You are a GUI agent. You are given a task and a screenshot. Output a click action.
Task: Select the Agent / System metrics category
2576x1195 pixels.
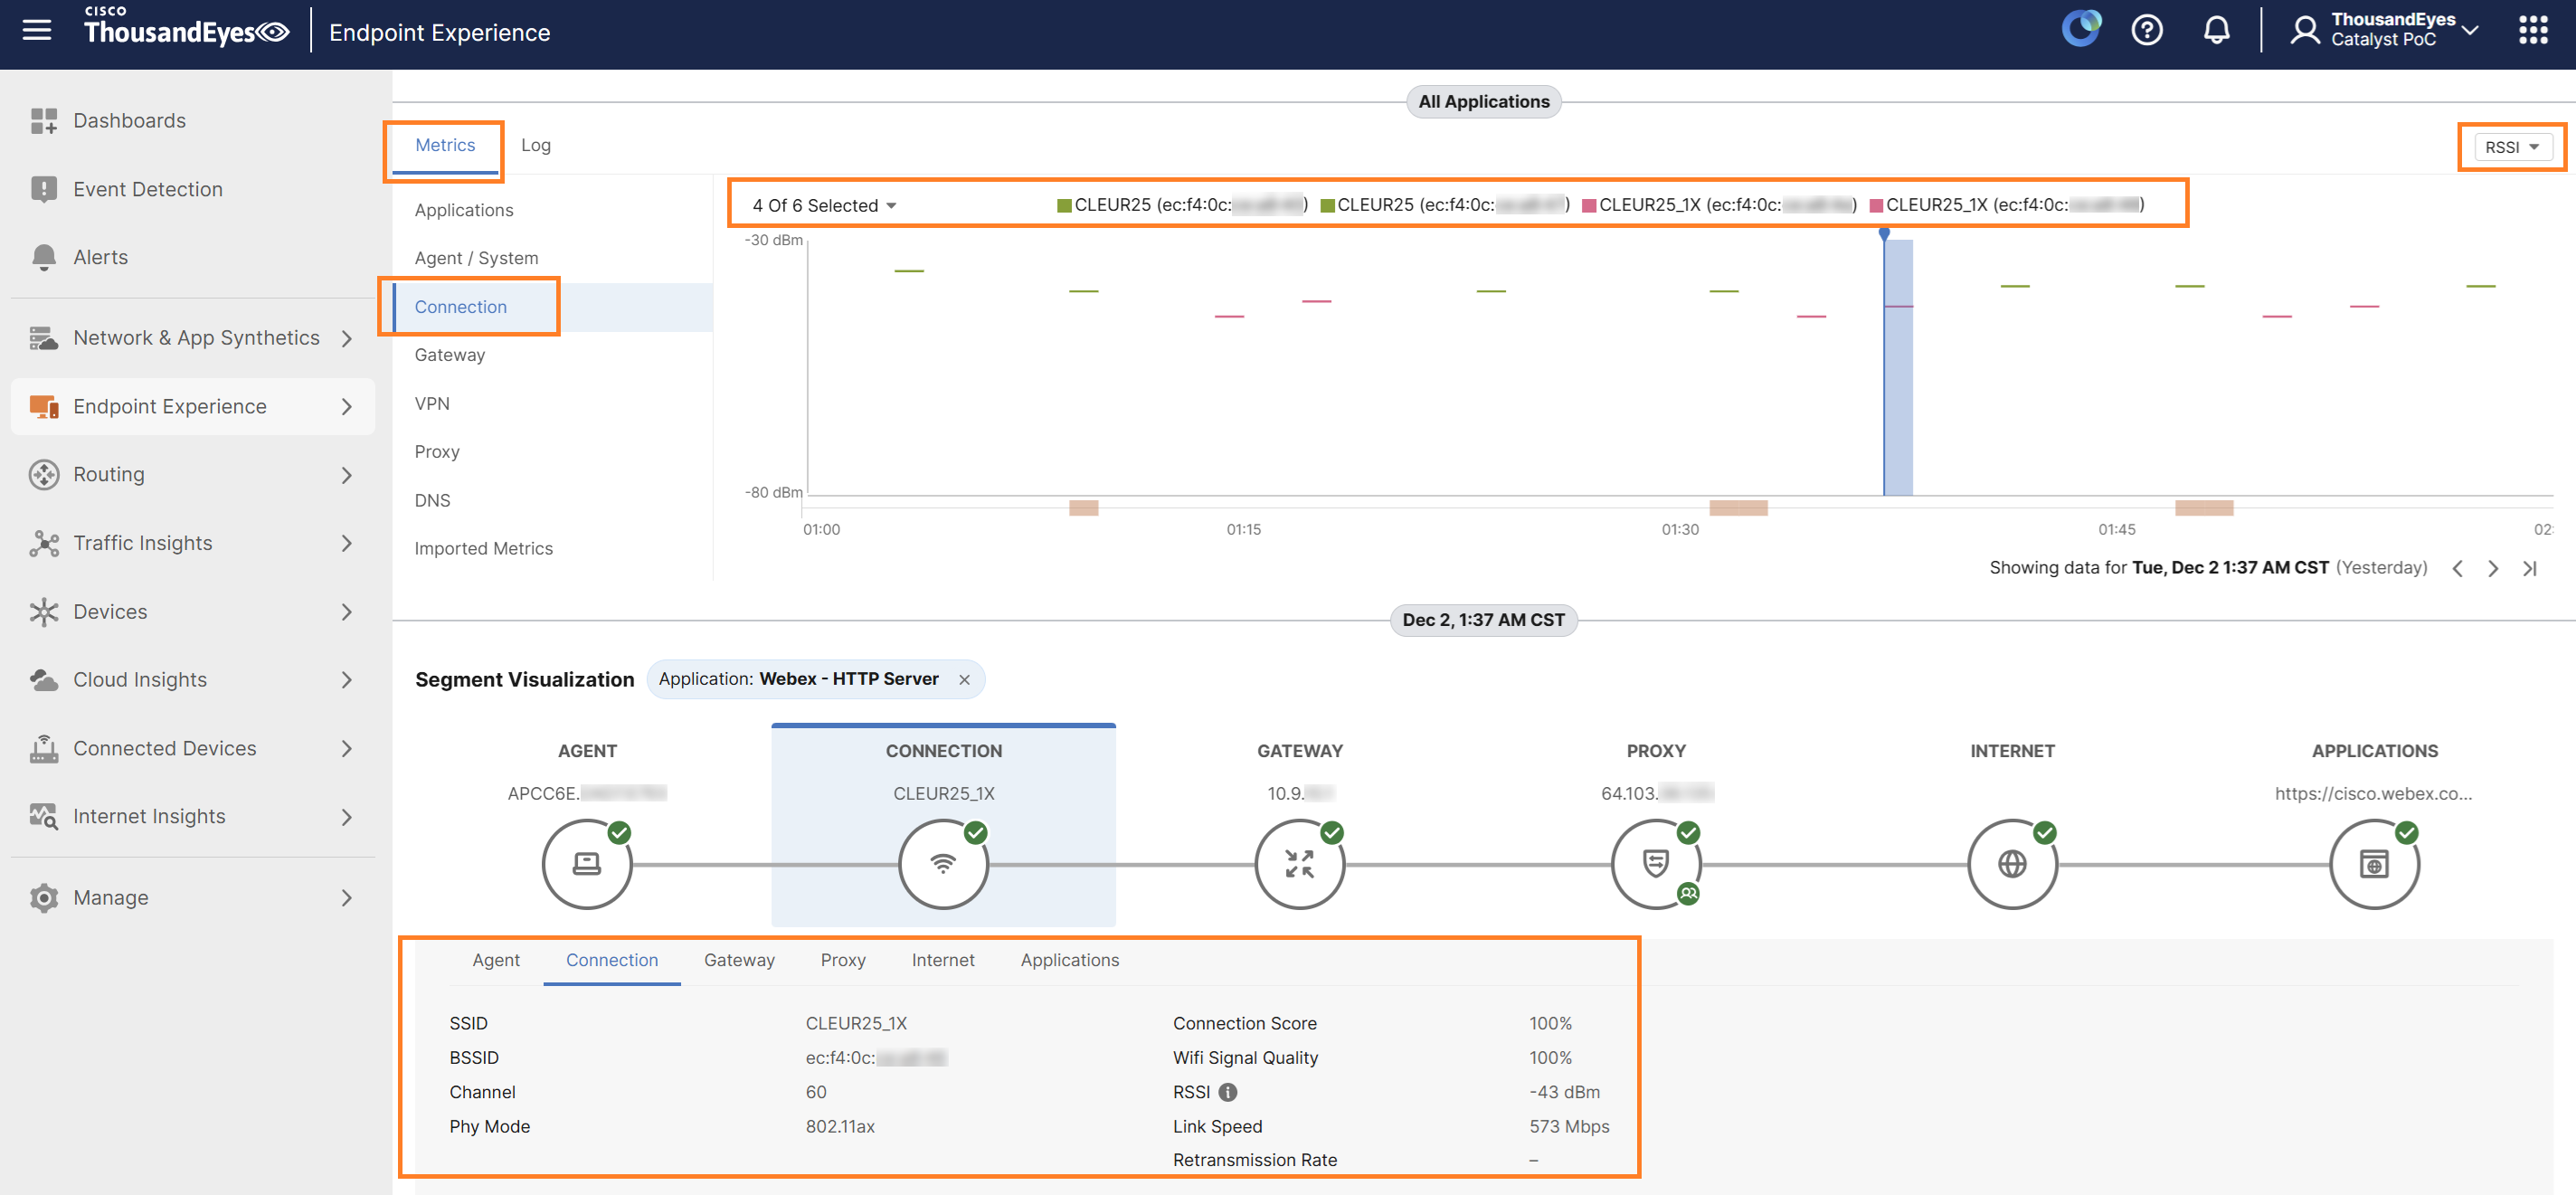476,258
